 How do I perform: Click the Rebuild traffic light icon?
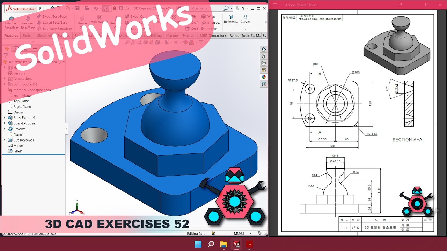point(115,8)
